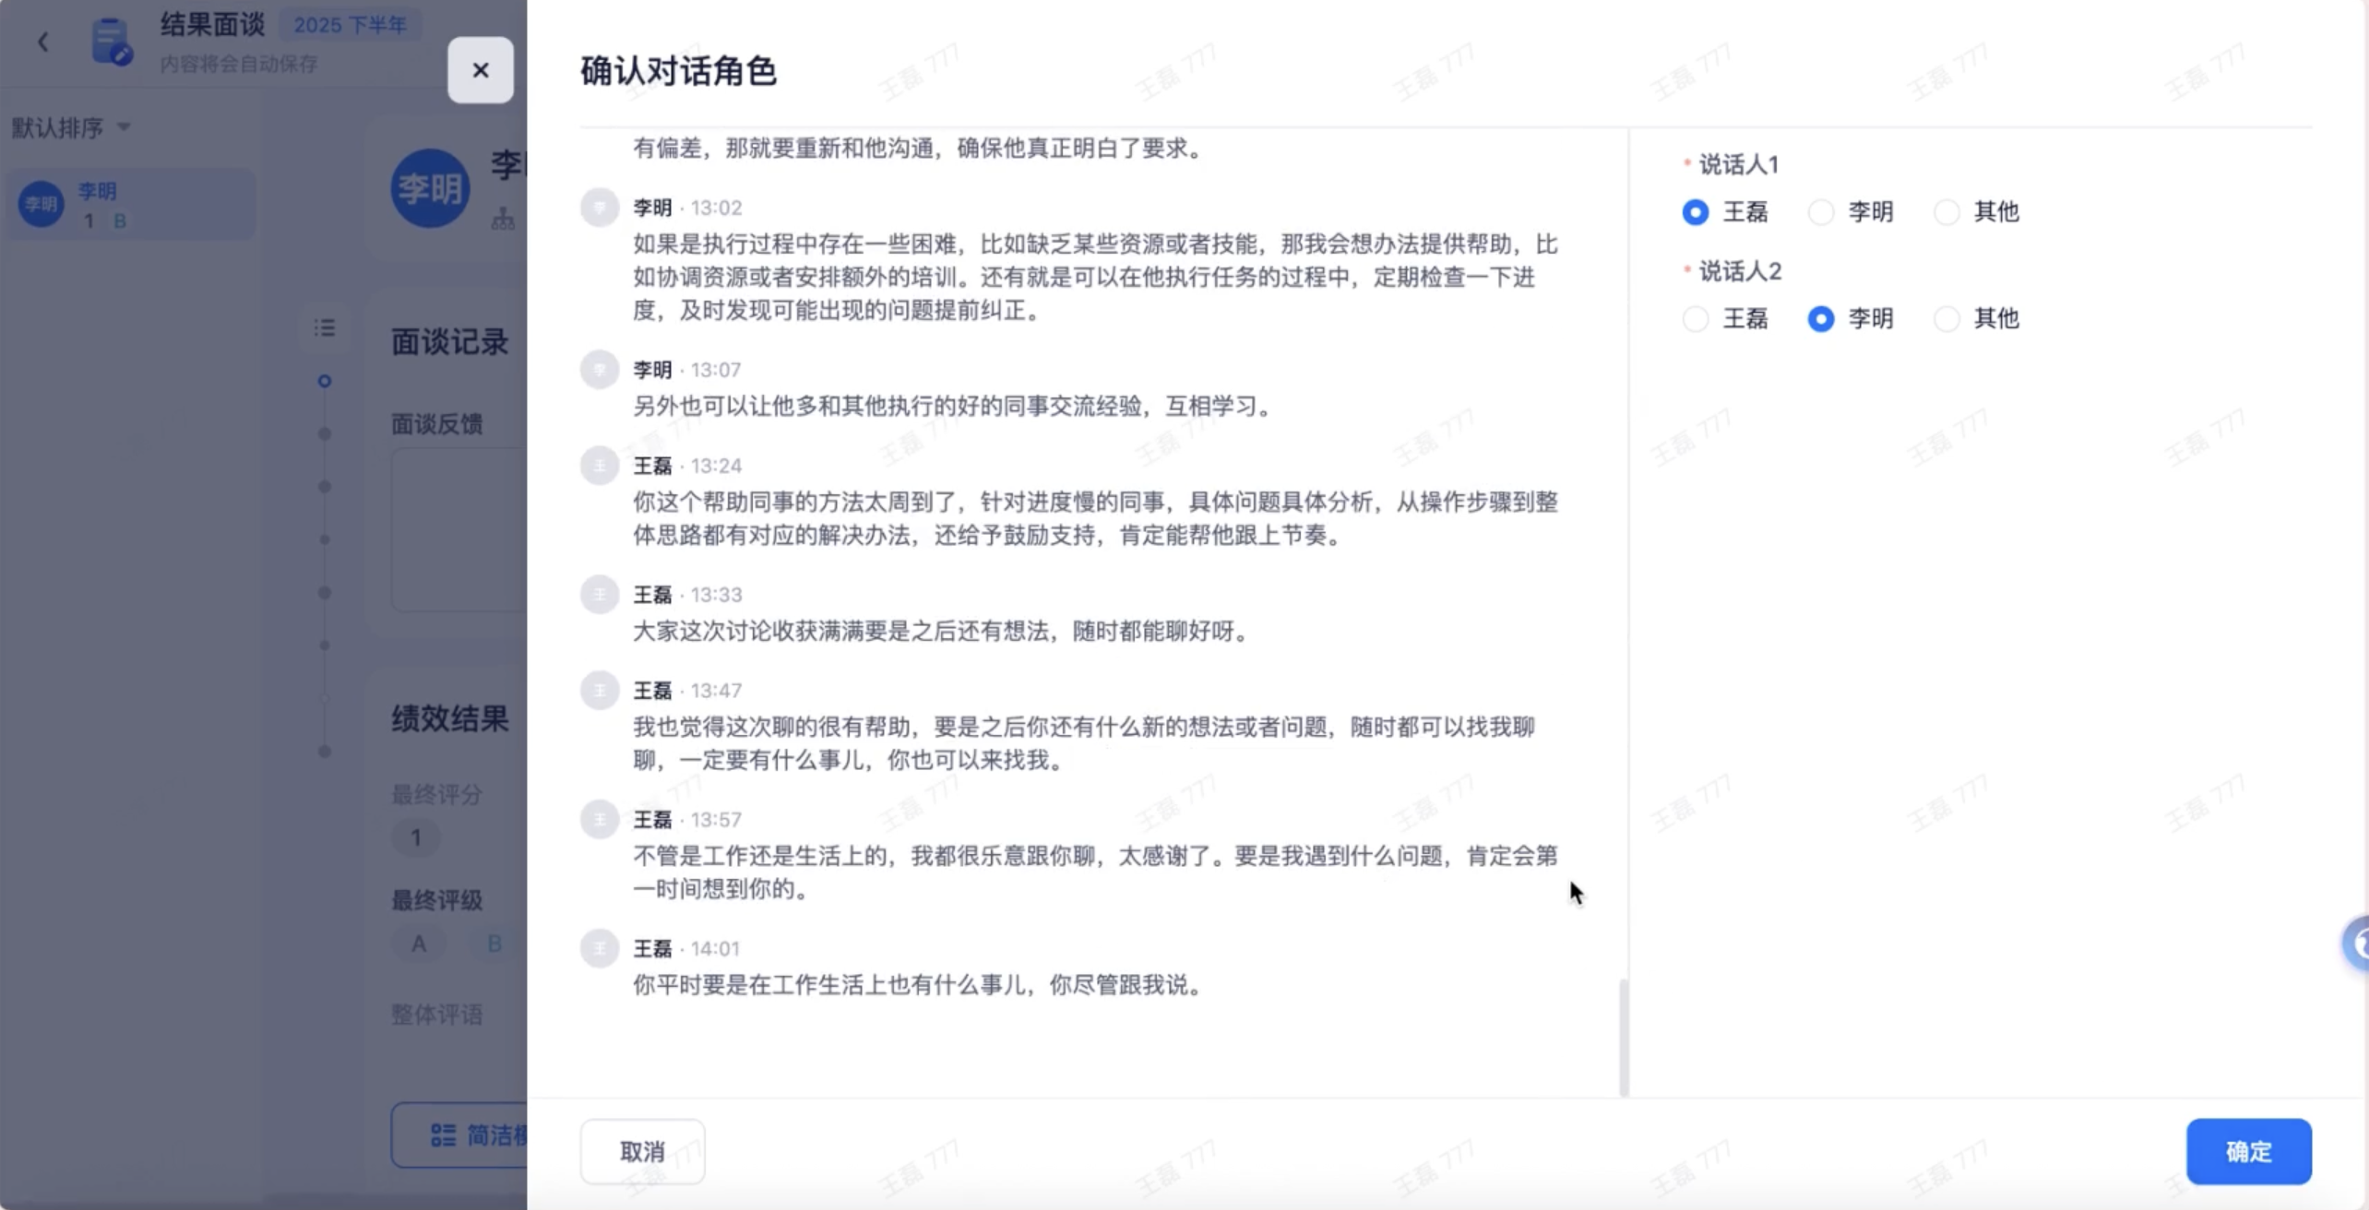Screen dimensions: 2369x1210
Task: Click 李明's large round avatar
Action: click(x=430, y=188)
